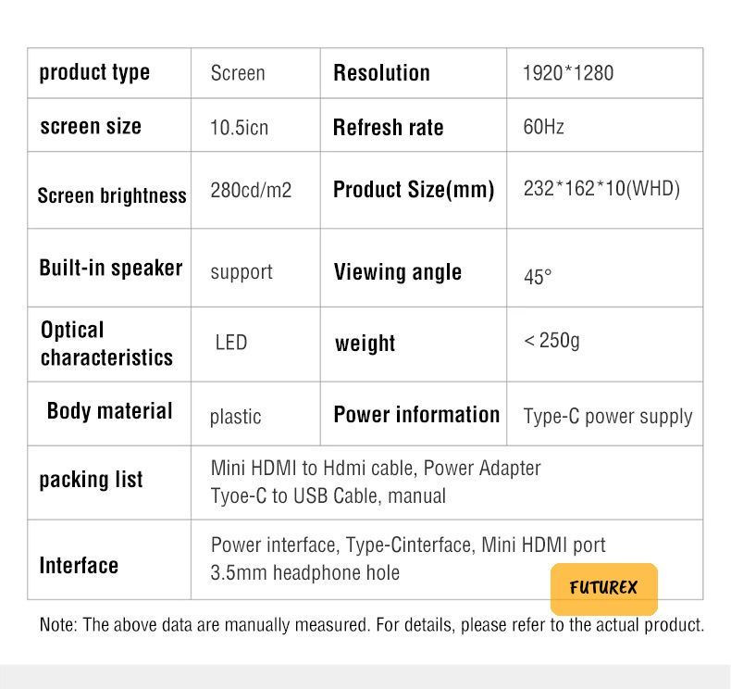Click the note about manually measured data
This screenshot has height=689, width=731.
point(371,625)
